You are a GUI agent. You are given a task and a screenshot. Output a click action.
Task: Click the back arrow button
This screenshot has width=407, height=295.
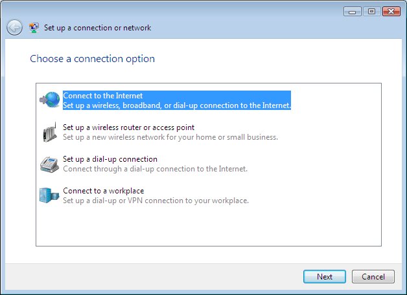[x=14, y=27]
